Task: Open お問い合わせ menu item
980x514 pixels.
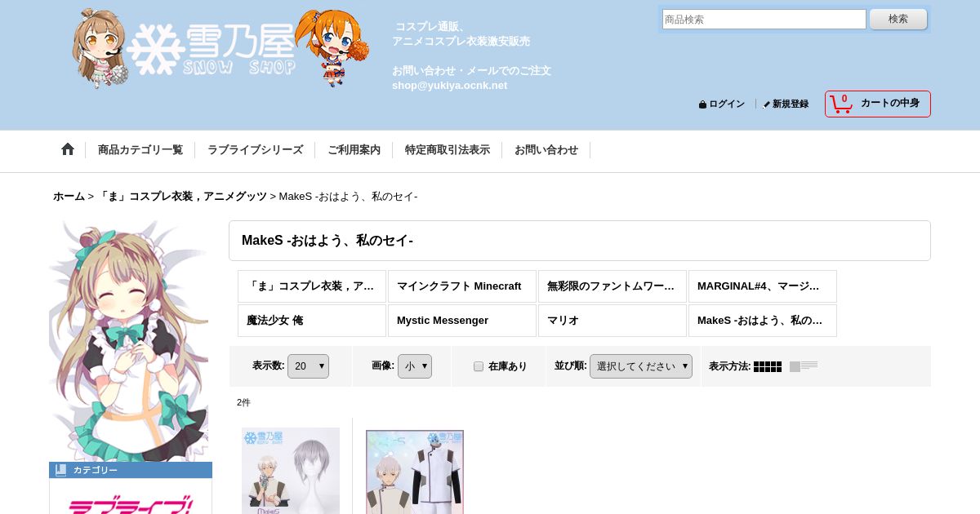Action: [546, 150]
